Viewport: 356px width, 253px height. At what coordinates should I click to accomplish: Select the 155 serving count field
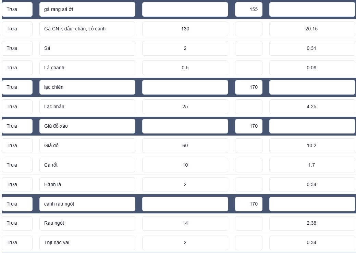pos(249,9)
